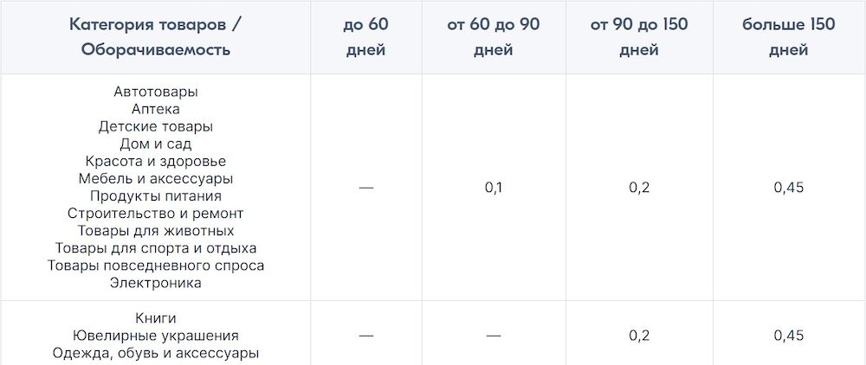Click 'Мебель и аксессуары' entry

[156, 179]
